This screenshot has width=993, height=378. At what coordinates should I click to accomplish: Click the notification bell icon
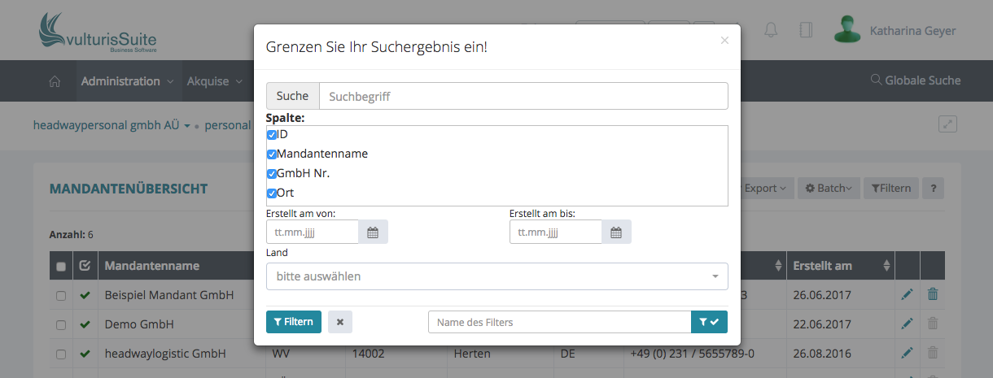pyautogui.click(x=771, y=30)
